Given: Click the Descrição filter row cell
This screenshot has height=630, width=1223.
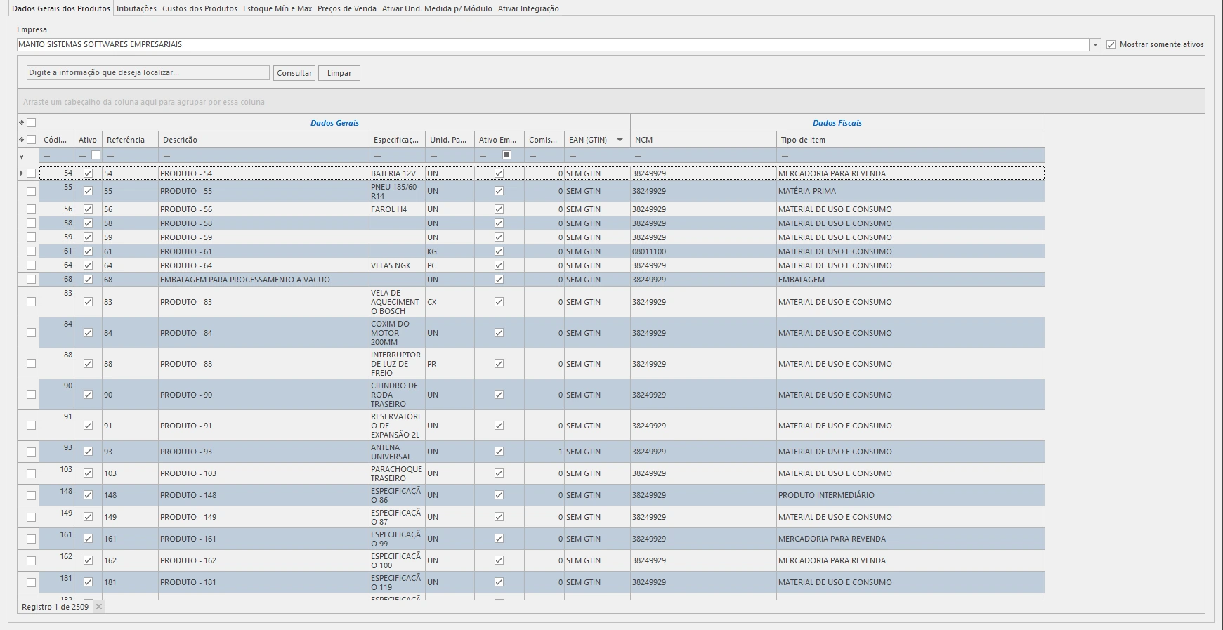Looking at the screenshot, I should coord(263,155).
